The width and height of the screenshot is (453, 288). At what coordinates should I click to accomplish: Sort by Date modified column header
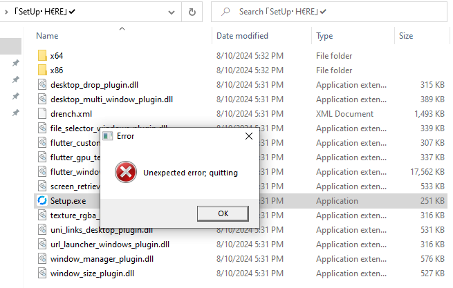[x=242, y=35]
